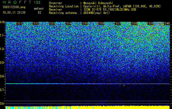Click the white echo dot below carrier line

click(124, 86)
